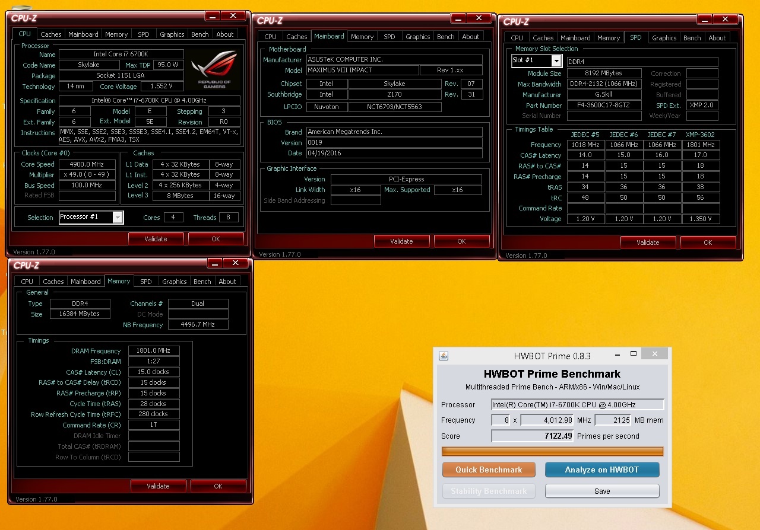The width and height of the screenshot is (760, 530).
Task: Open the About tab in the CPU window
Action: 225,34
